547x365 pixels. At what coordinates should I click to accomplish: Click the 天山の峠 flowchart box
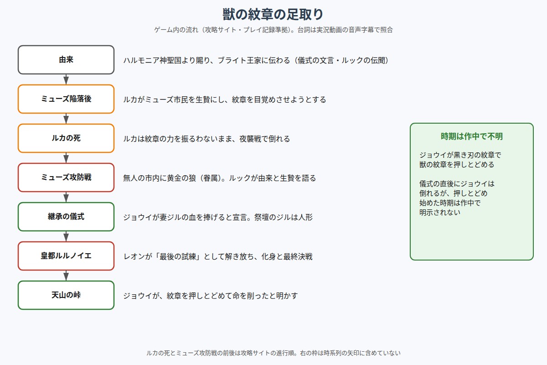tap(66, 295)
